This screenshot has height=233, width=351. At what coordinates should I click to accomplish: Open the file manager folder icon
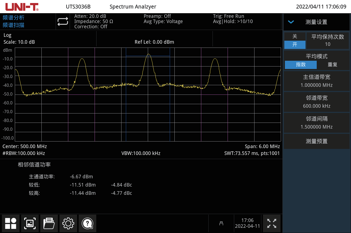point(49,223)
